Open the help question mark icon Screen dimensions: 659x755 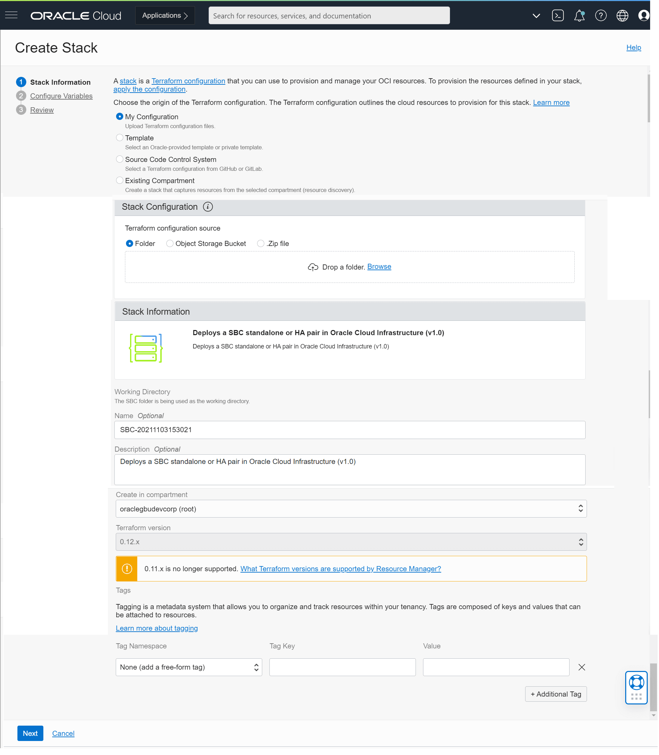601,15
